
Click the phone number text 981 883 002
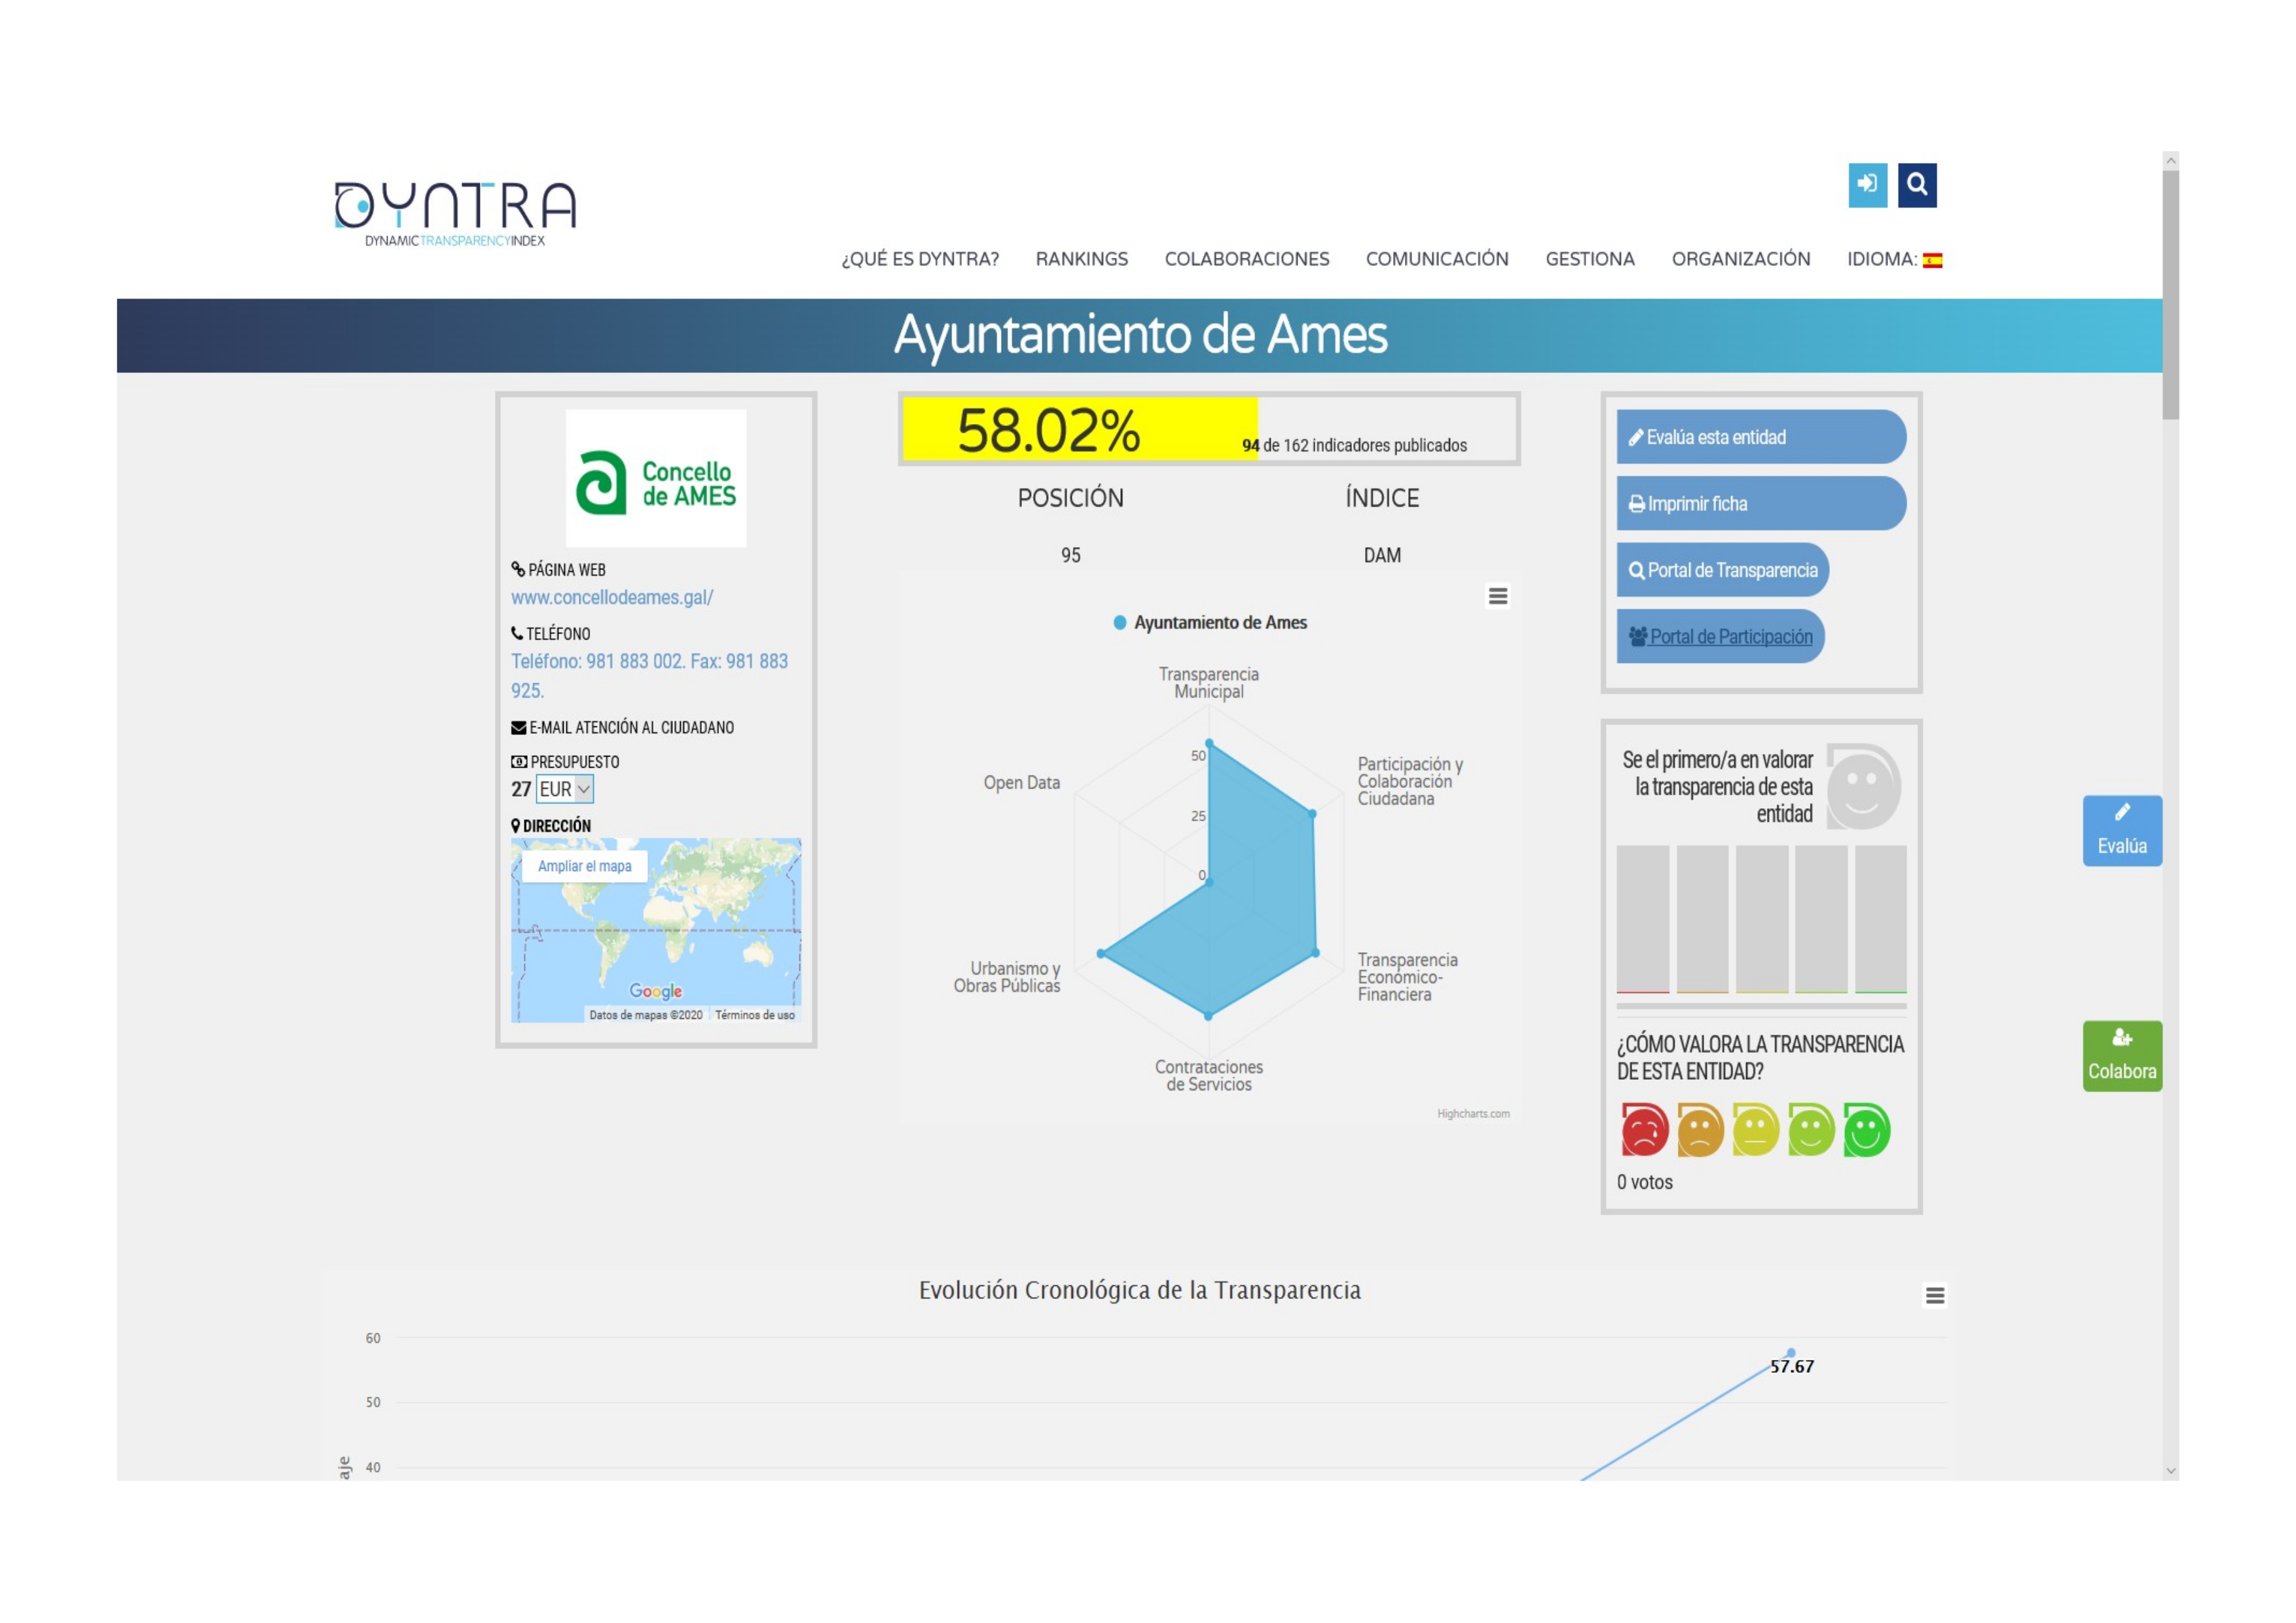tap(633, 662)
